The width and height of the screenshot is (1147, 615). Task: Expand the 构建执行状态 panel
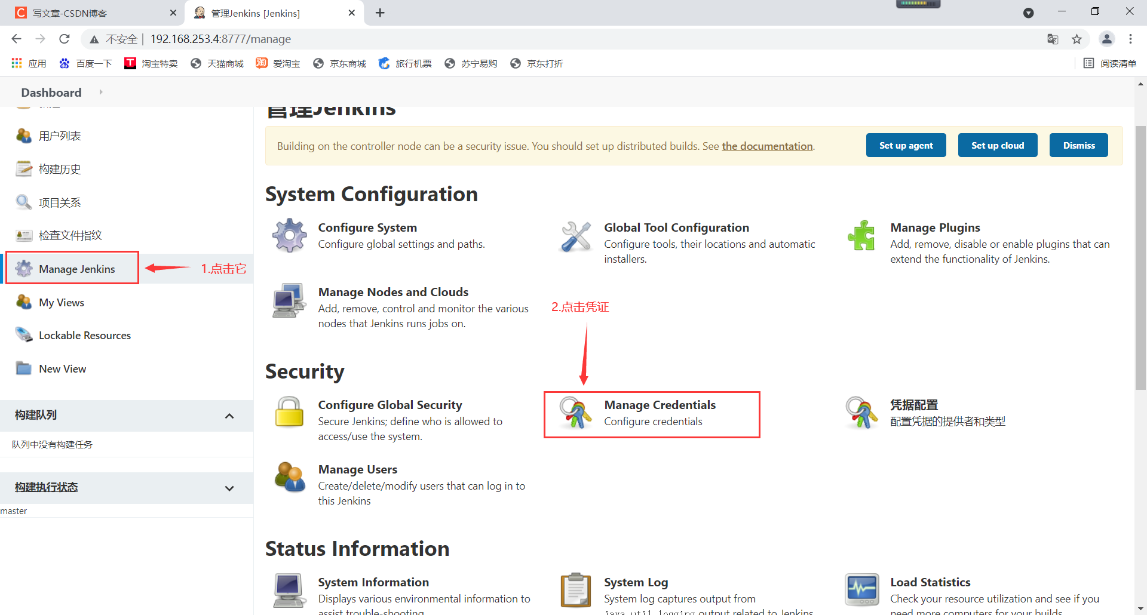click(x=229, y=488)
